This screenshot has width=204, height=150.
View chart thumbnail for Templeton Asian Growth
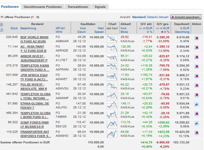coord(112,67)
